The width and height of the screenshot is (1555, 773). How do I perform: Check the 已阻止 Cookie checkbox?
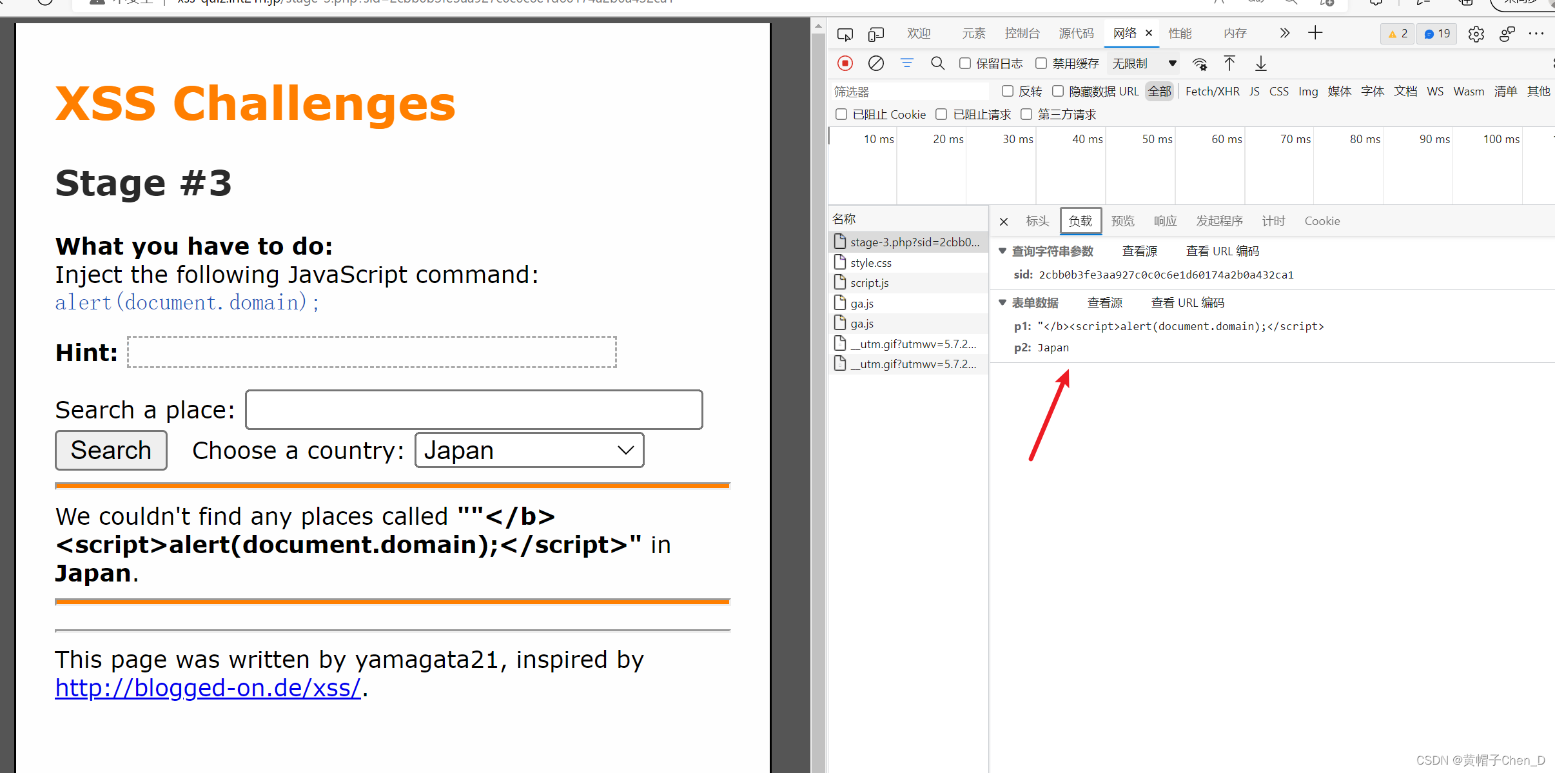click(841, 114)
